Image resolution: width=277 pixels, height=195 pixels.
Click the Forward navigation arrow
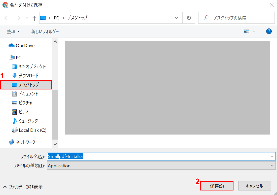(x=18, y=18)
